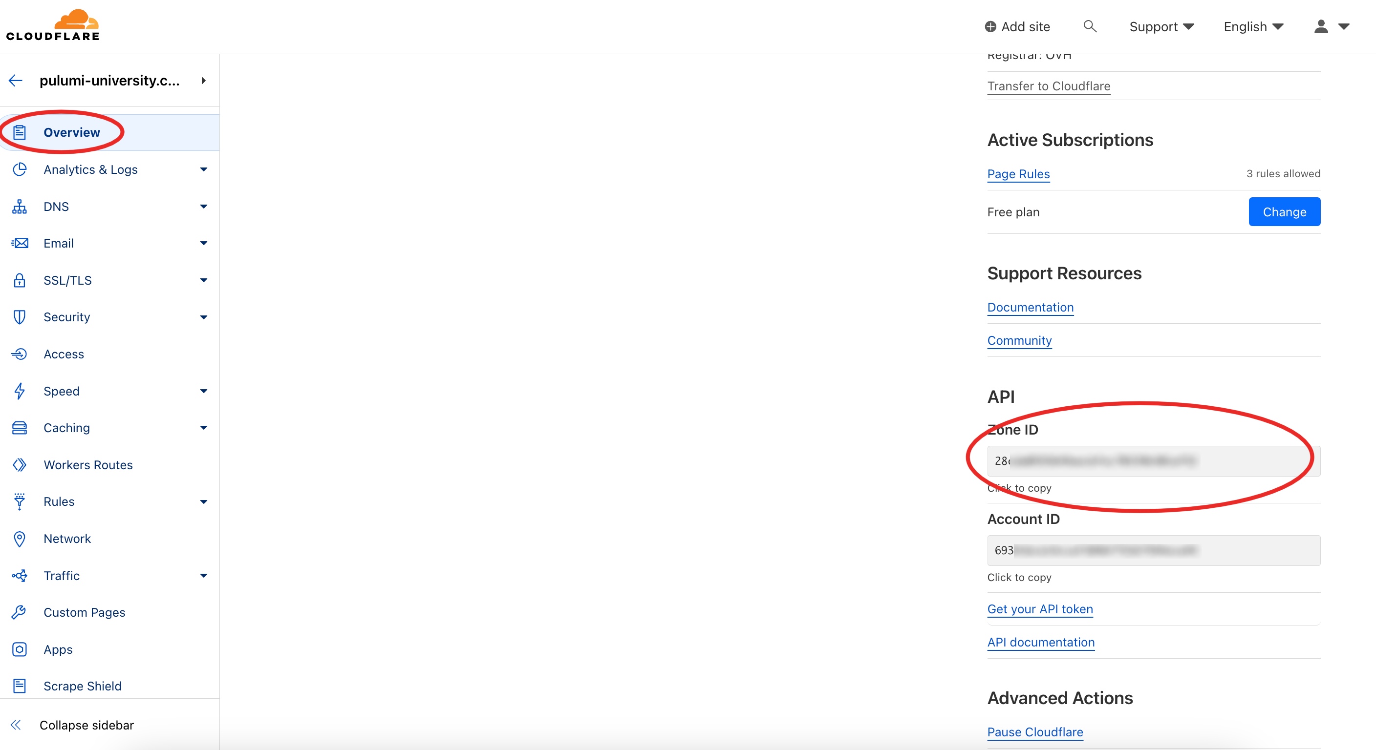The height and width of the screenshot is (750, 1376).
Task: Open the API documentation link
Action: pos(1040,642)
